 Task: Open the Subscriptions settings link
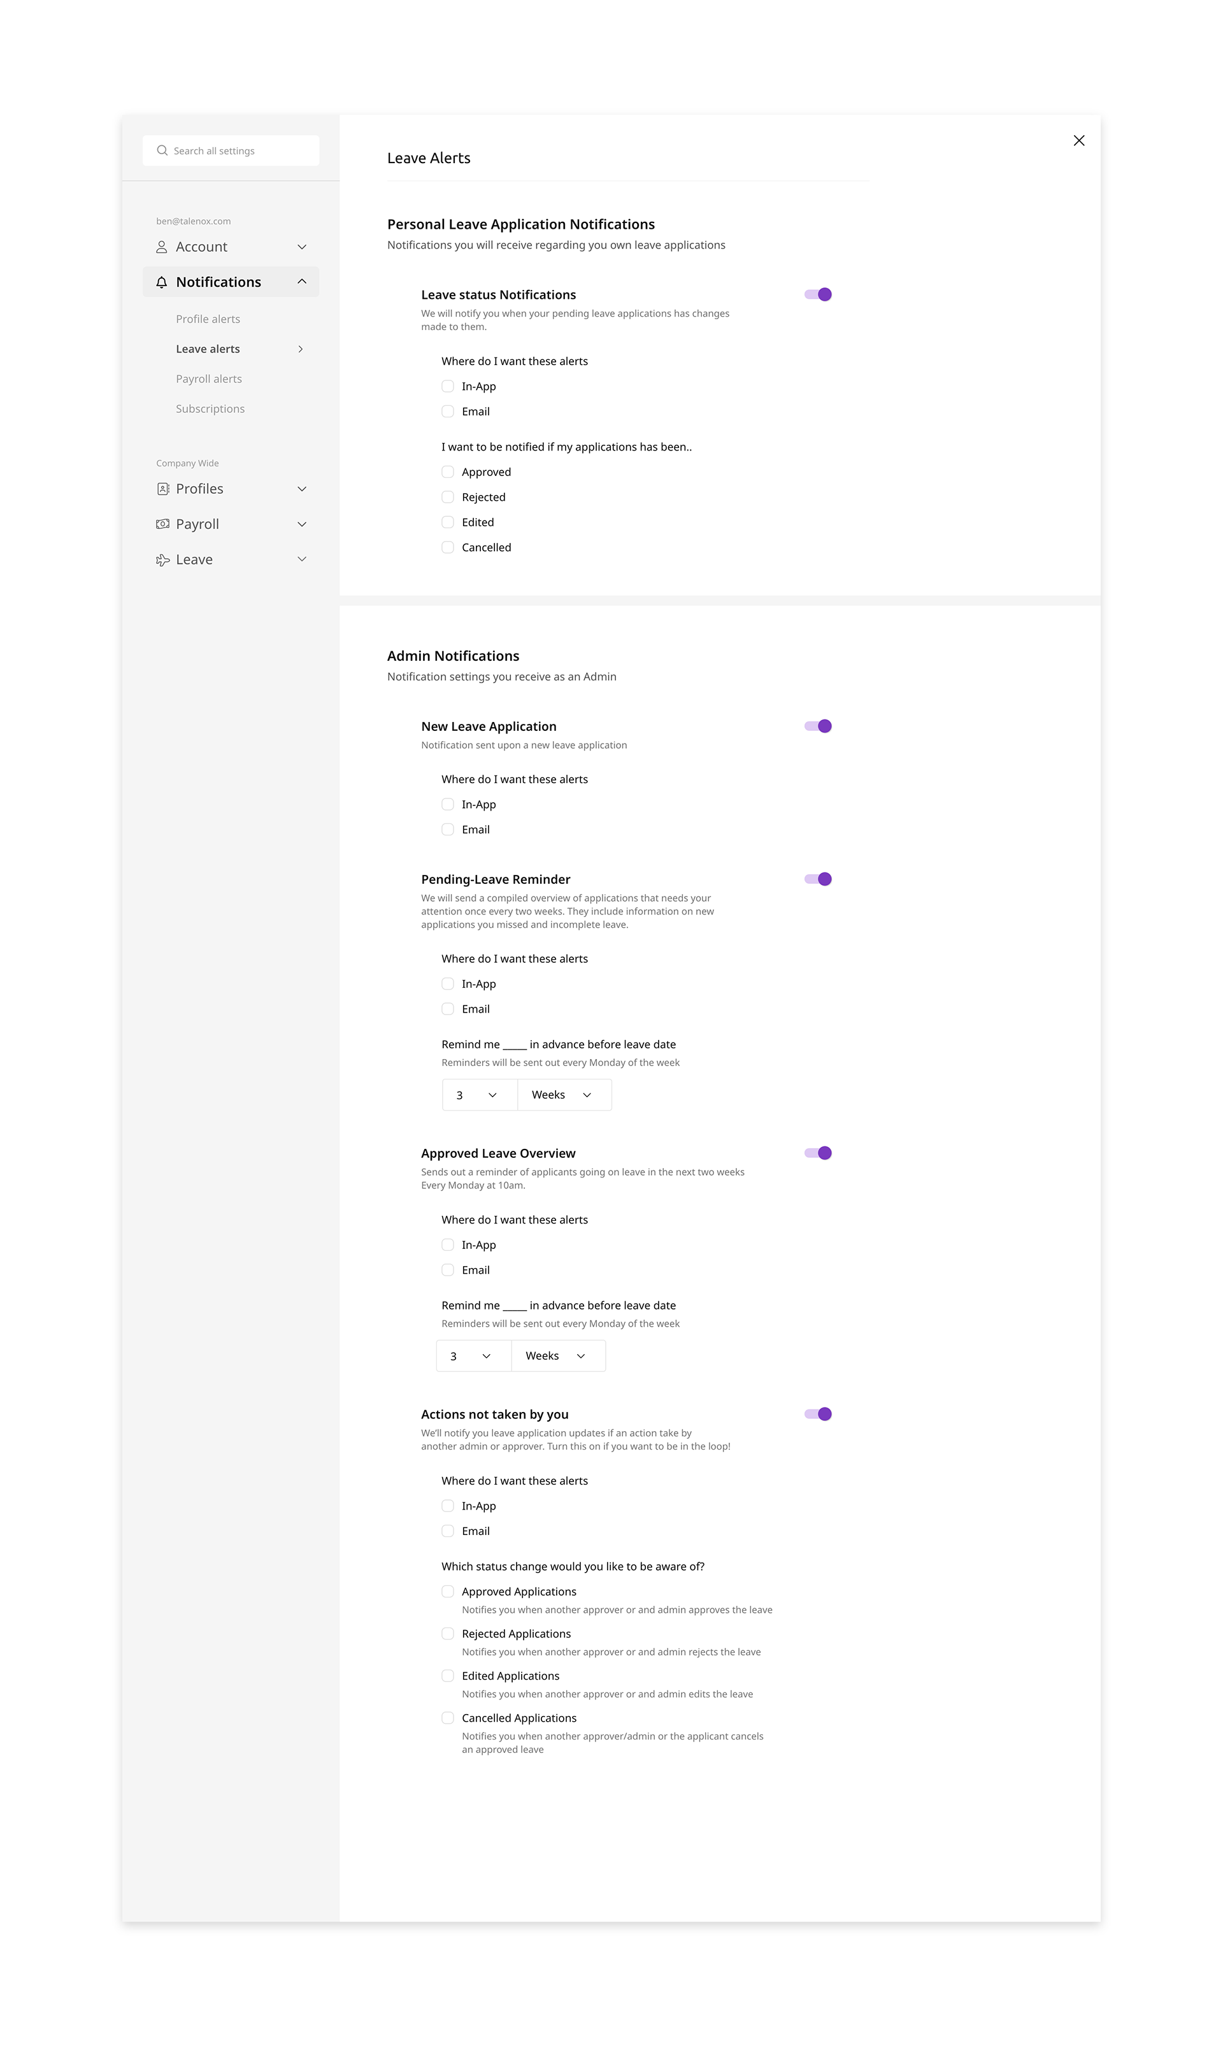pyautogui.click(x=210, y=409)
